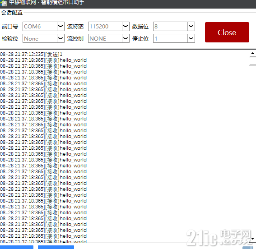Click the serial assistant app icon in title bar
The image size is (256, 249).
point(3,3)
